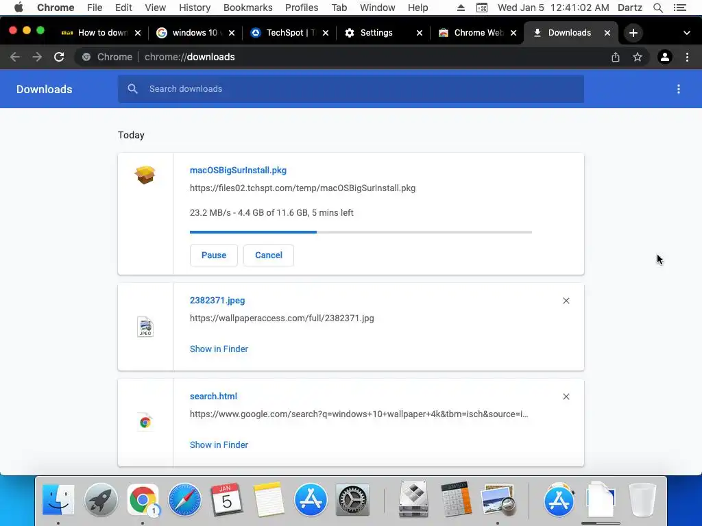Share this page via toolbar icon
This screenshot has width=702, height=526.
[x=616, y=57]
